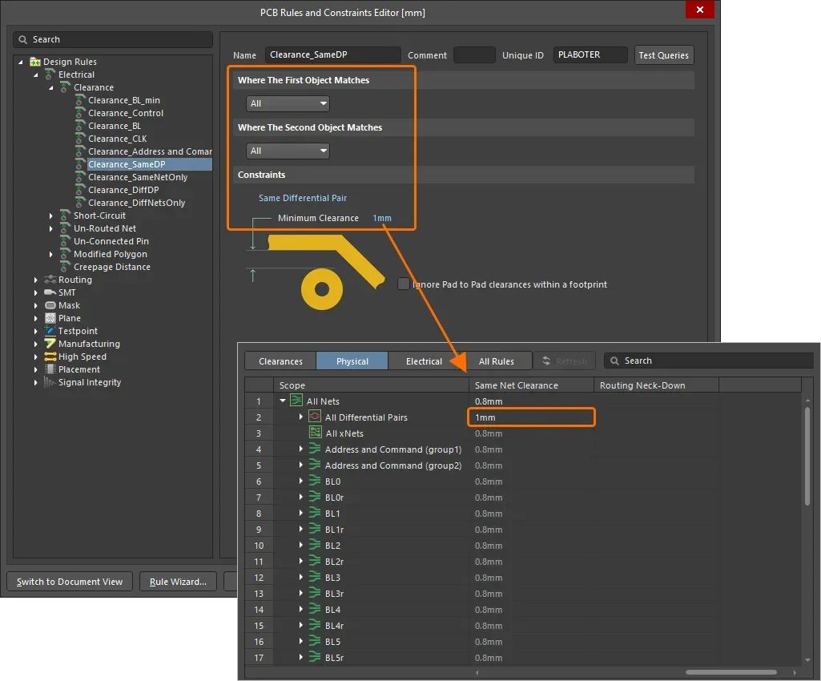Expand the BL0 net class row
Viewport: 821px width, 681px height.
(x=300, y=481)
